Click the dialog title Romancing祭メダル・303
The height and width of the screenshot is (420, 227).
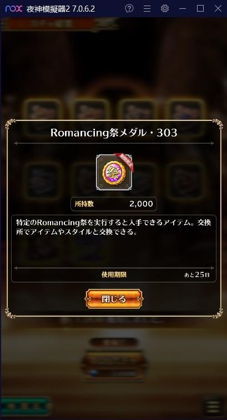pos(114,133)
